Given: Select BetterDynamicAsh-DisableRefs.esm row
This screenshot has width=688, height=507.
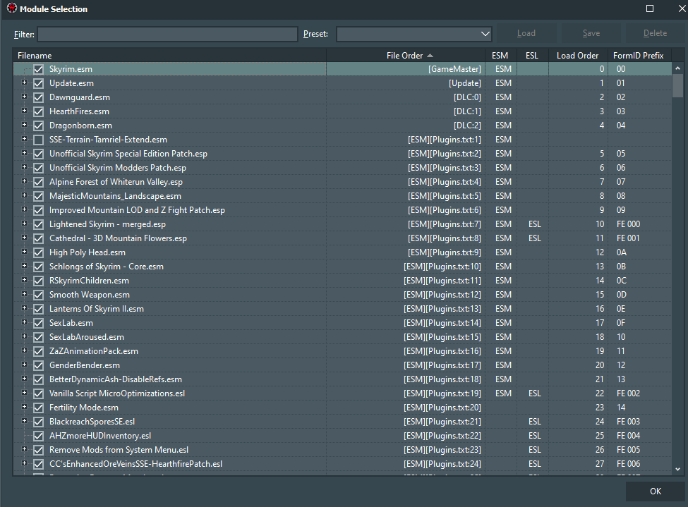Looking at the screenshot, I should [342, 379].
